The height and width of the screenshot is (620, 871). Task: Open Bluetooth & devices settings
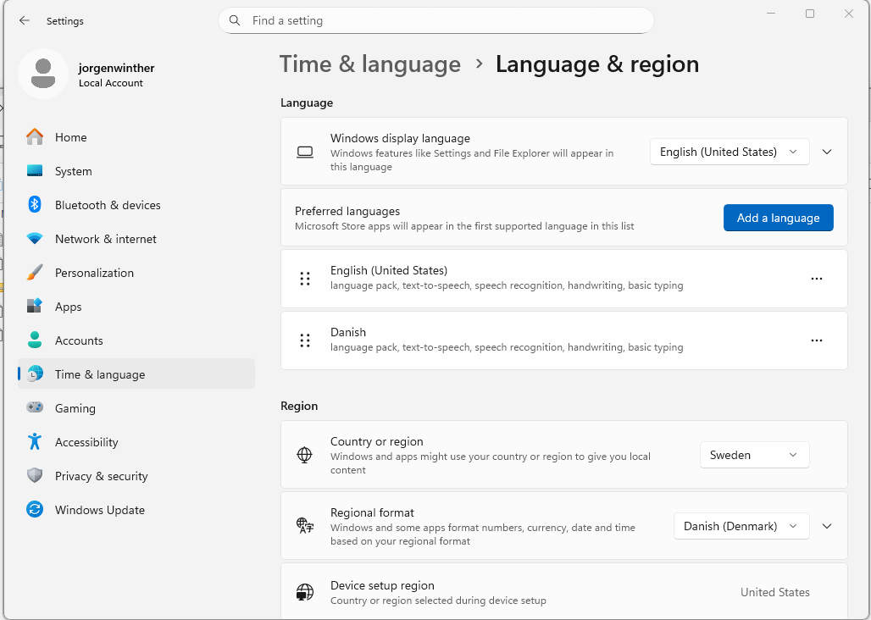click(136, 205)
